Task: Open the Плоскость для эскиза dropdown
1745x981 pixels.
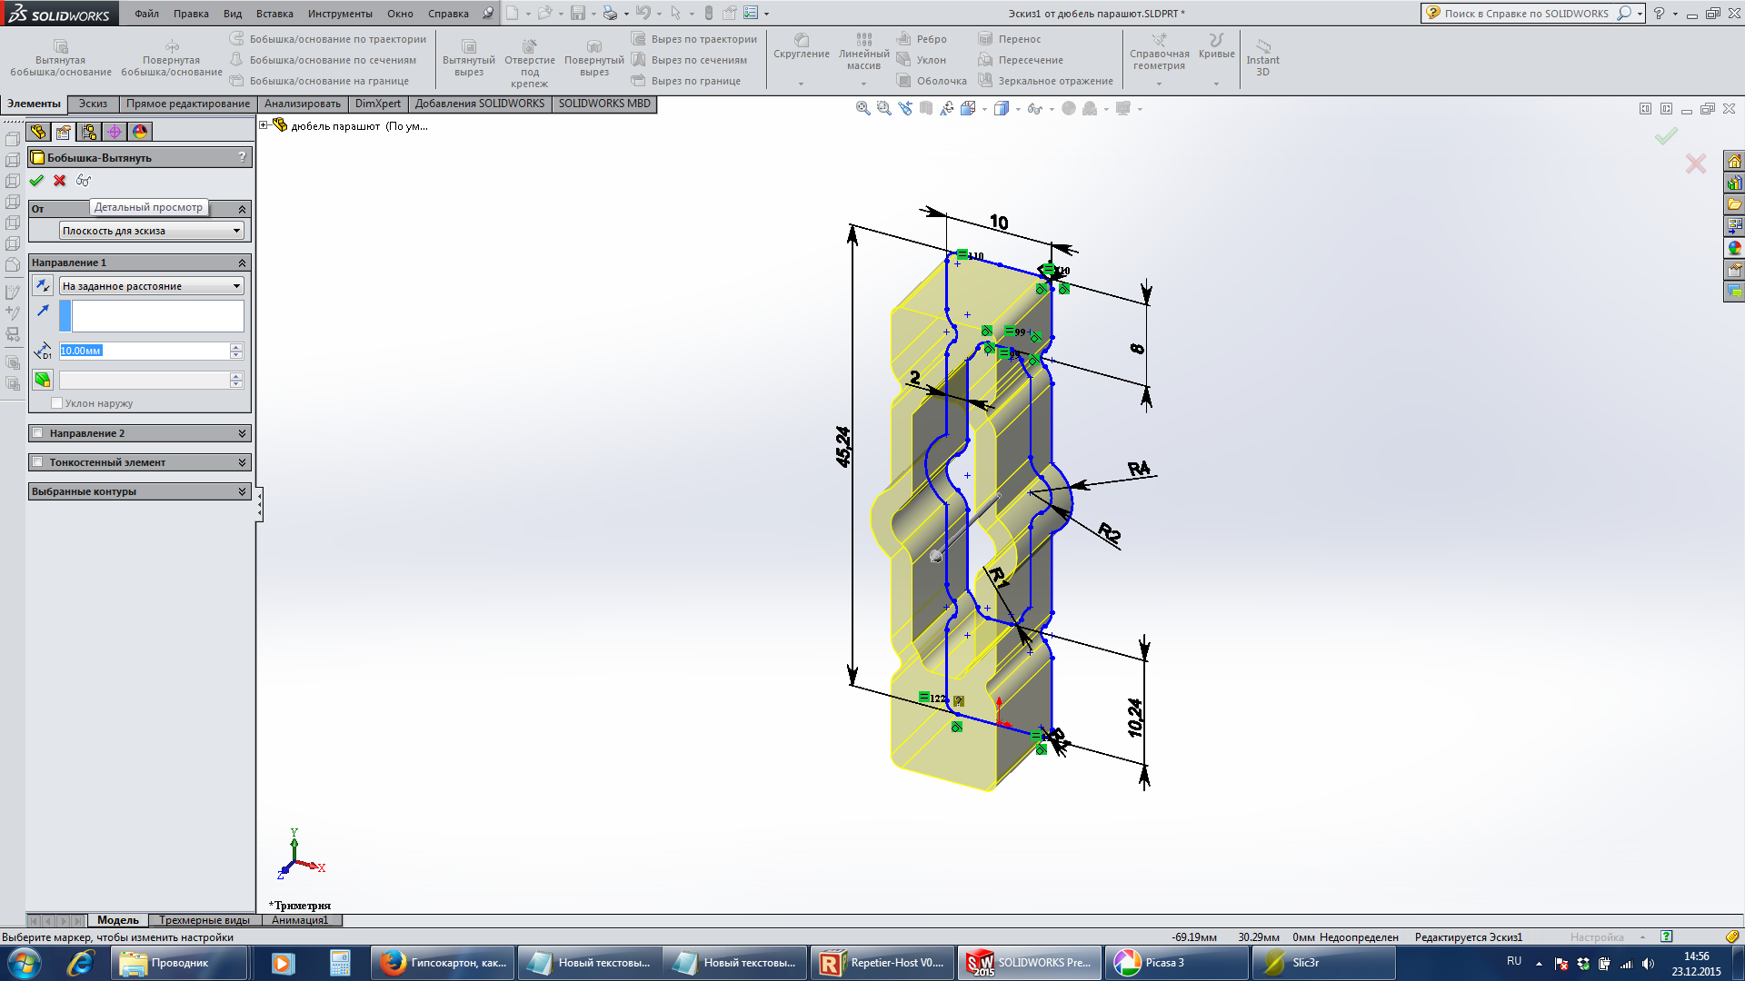Action: pos(152,231)
